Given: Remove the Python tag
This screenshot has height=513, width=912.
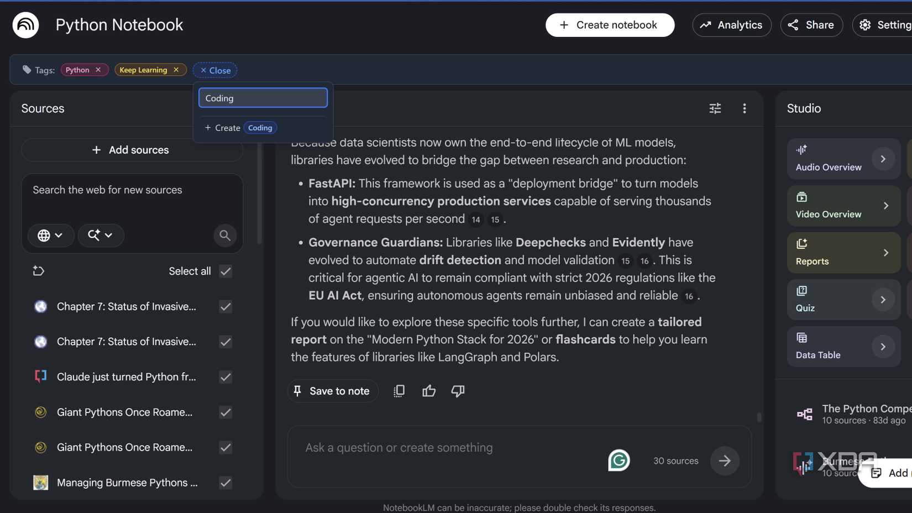Looking at the screenshot, I should (98, 70).
